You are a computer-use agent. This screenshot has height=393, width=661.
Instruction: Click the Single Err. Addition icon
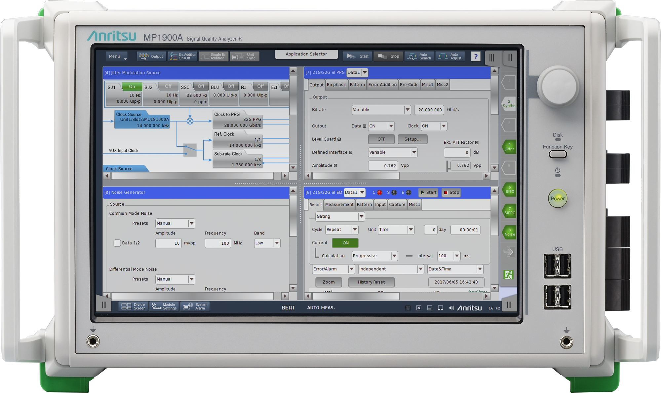click(x=214, y=56)
